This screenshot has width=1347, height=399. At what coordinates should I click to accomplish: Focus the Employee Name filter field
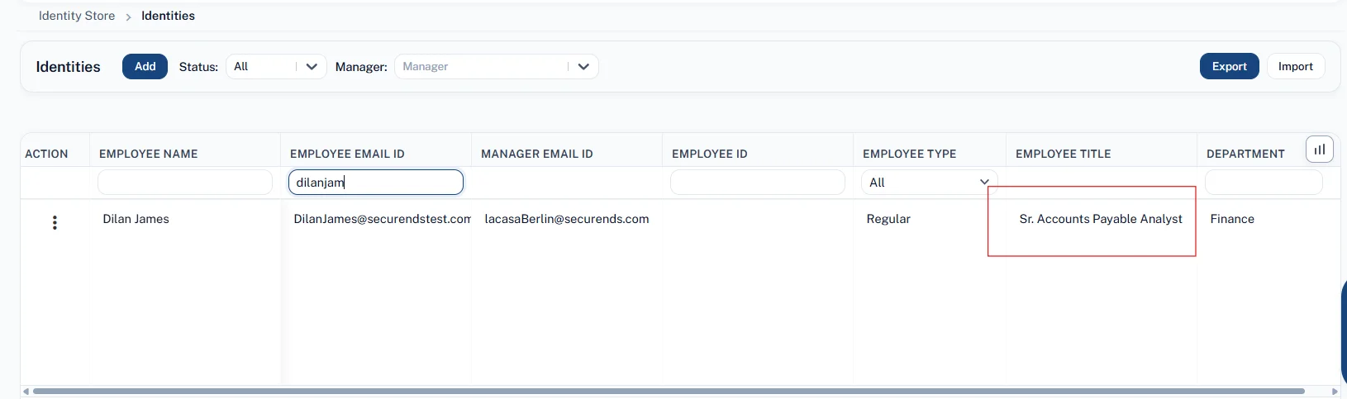click(x=185, y=183)
